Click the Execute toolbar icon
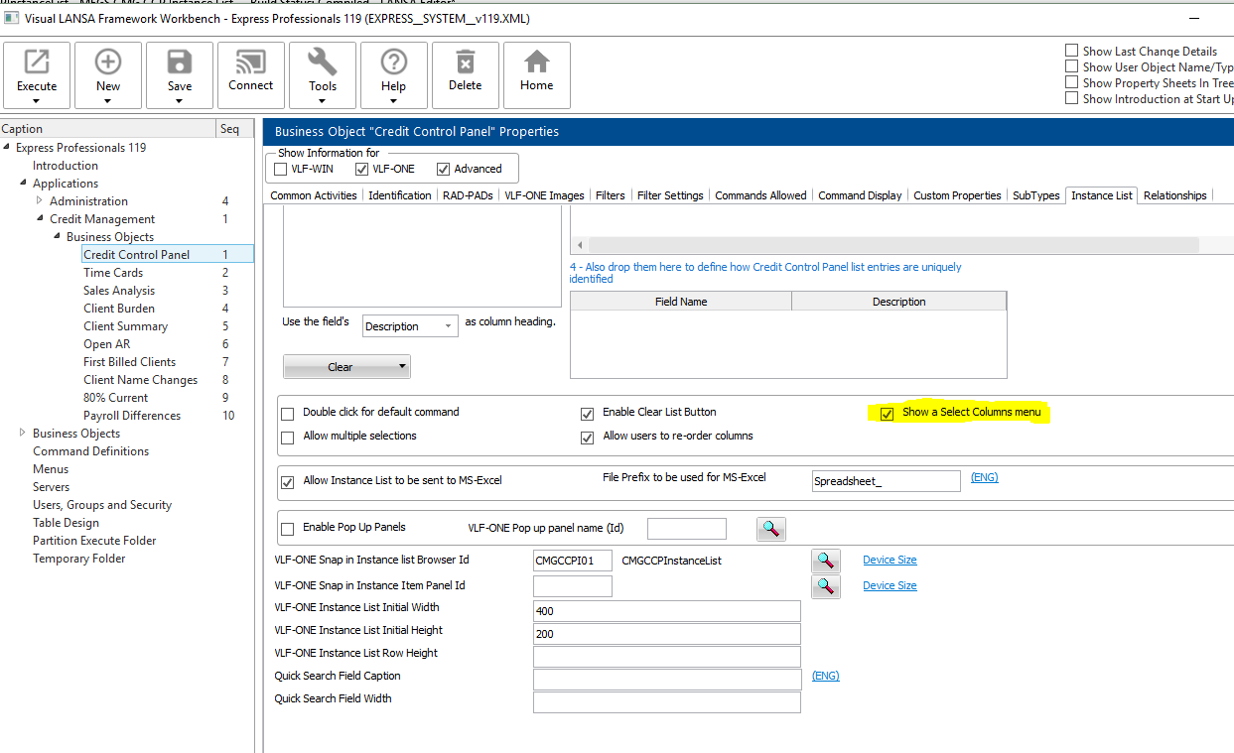 (37, 62)
